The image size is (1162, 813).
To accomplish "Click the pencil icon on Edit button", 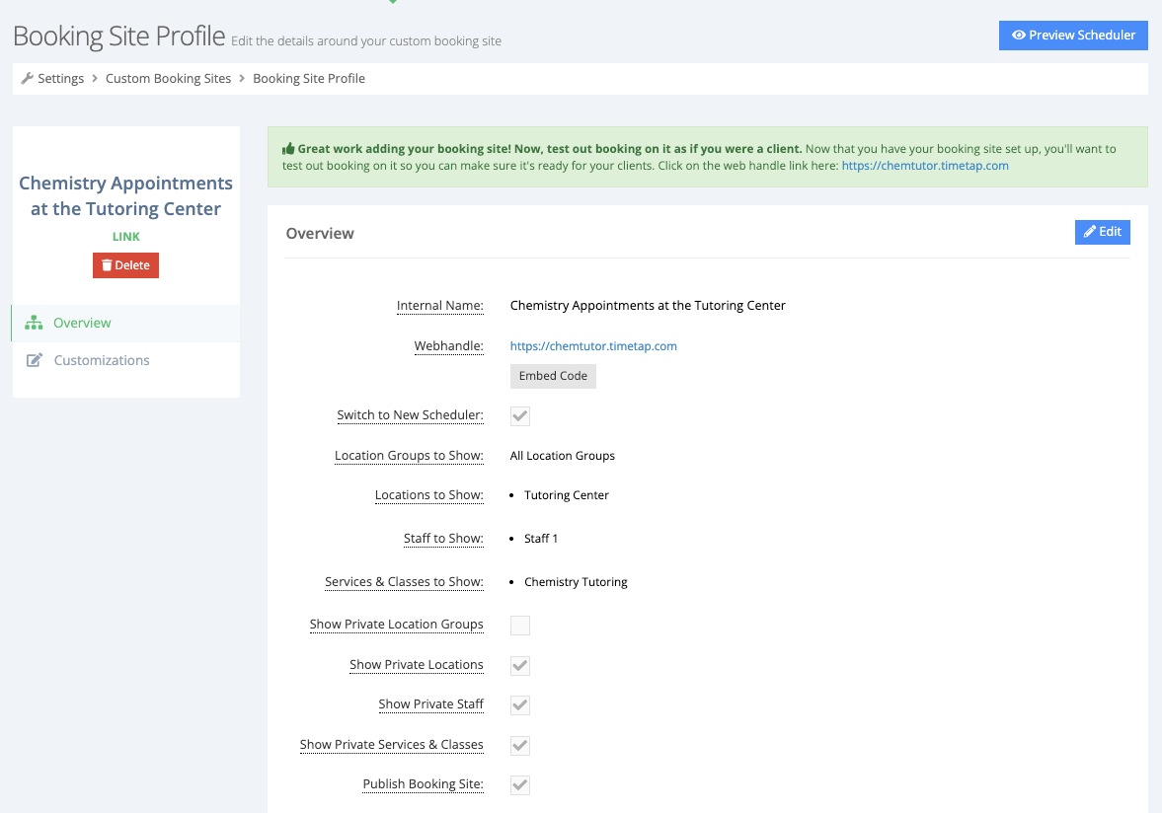I will click(1089, 232).
